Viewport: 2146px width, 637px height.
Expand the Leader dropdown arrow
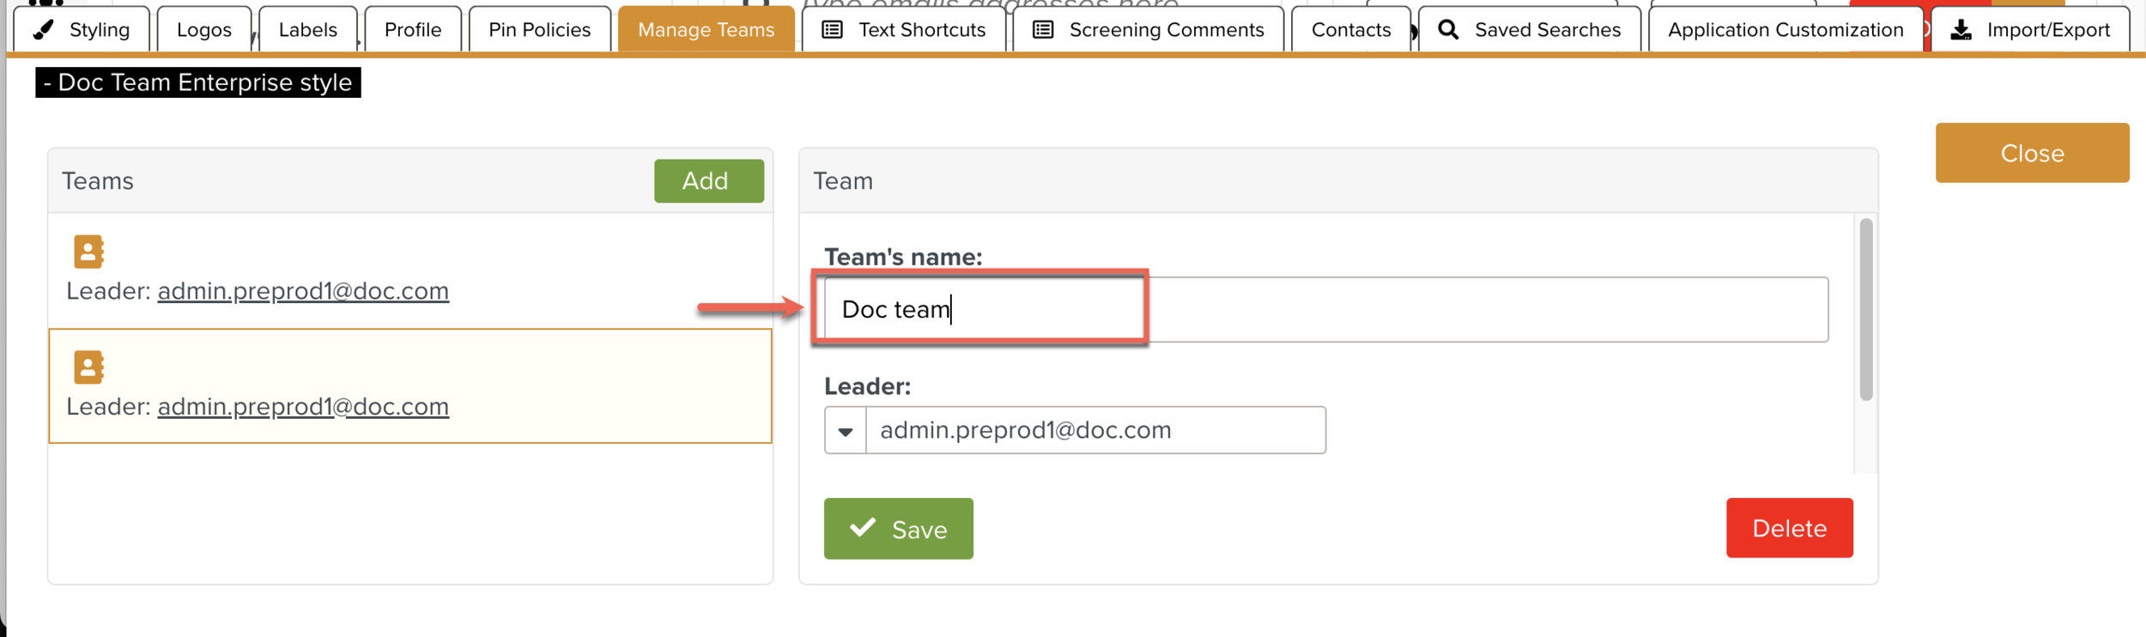click(846, 430)
